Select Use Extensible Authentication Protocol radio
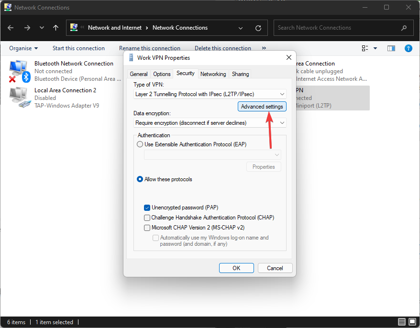This screenshot has height=328, width=420. [x=140, y=144]
